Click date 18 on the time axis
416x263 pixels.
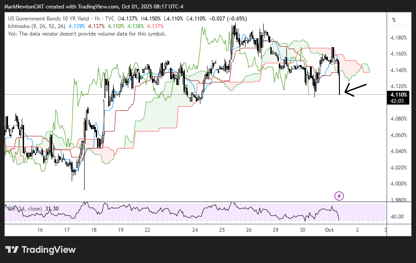[x=94, y=230]
